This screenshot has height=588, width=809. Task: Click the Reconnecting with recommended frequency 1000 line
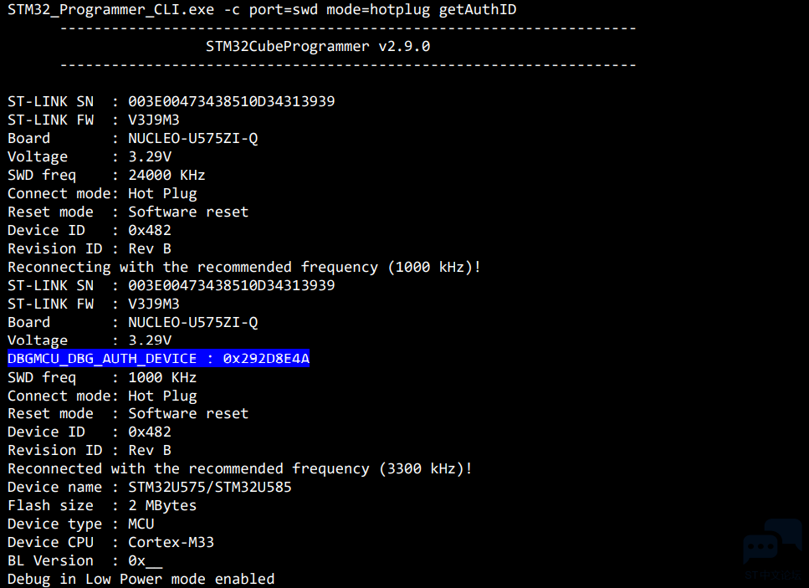click(244, 267)
